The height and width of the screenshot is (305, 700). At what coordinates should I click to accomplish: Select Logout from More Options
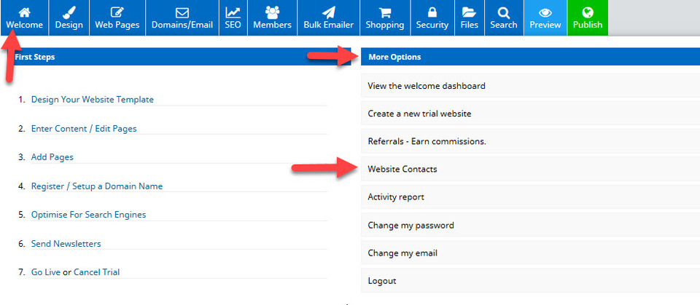click(x=530, y=281)
